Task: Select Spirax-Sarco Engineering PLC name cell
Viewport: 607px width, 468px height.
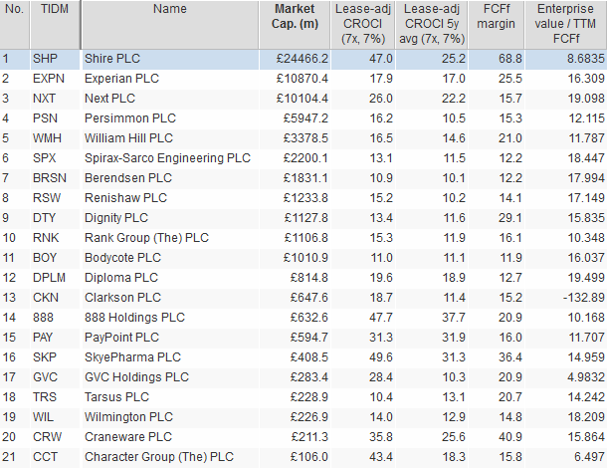Action: (170, 158)
